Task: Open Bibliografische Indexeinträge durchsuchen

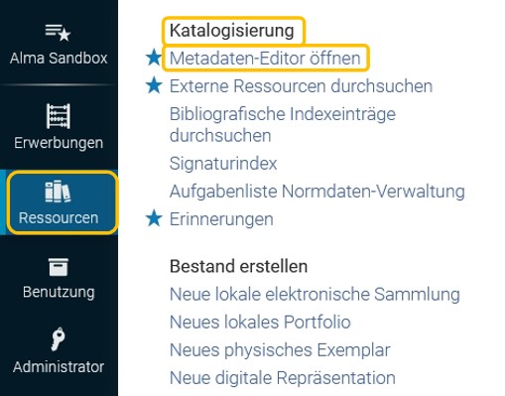Action: coord(283,125)
